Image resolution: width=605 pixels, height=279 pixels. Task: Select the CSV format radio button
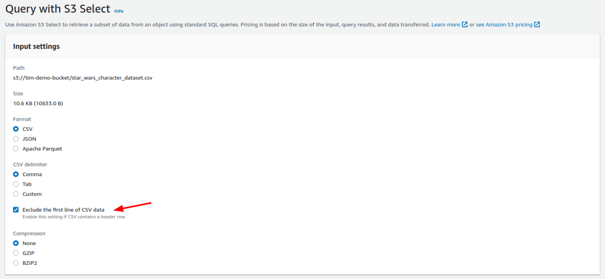coord(16,129)
